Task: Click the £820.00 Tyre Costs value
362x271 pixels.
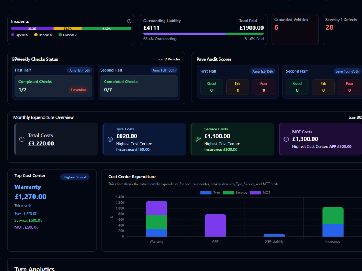Action: tap(127, 136)
